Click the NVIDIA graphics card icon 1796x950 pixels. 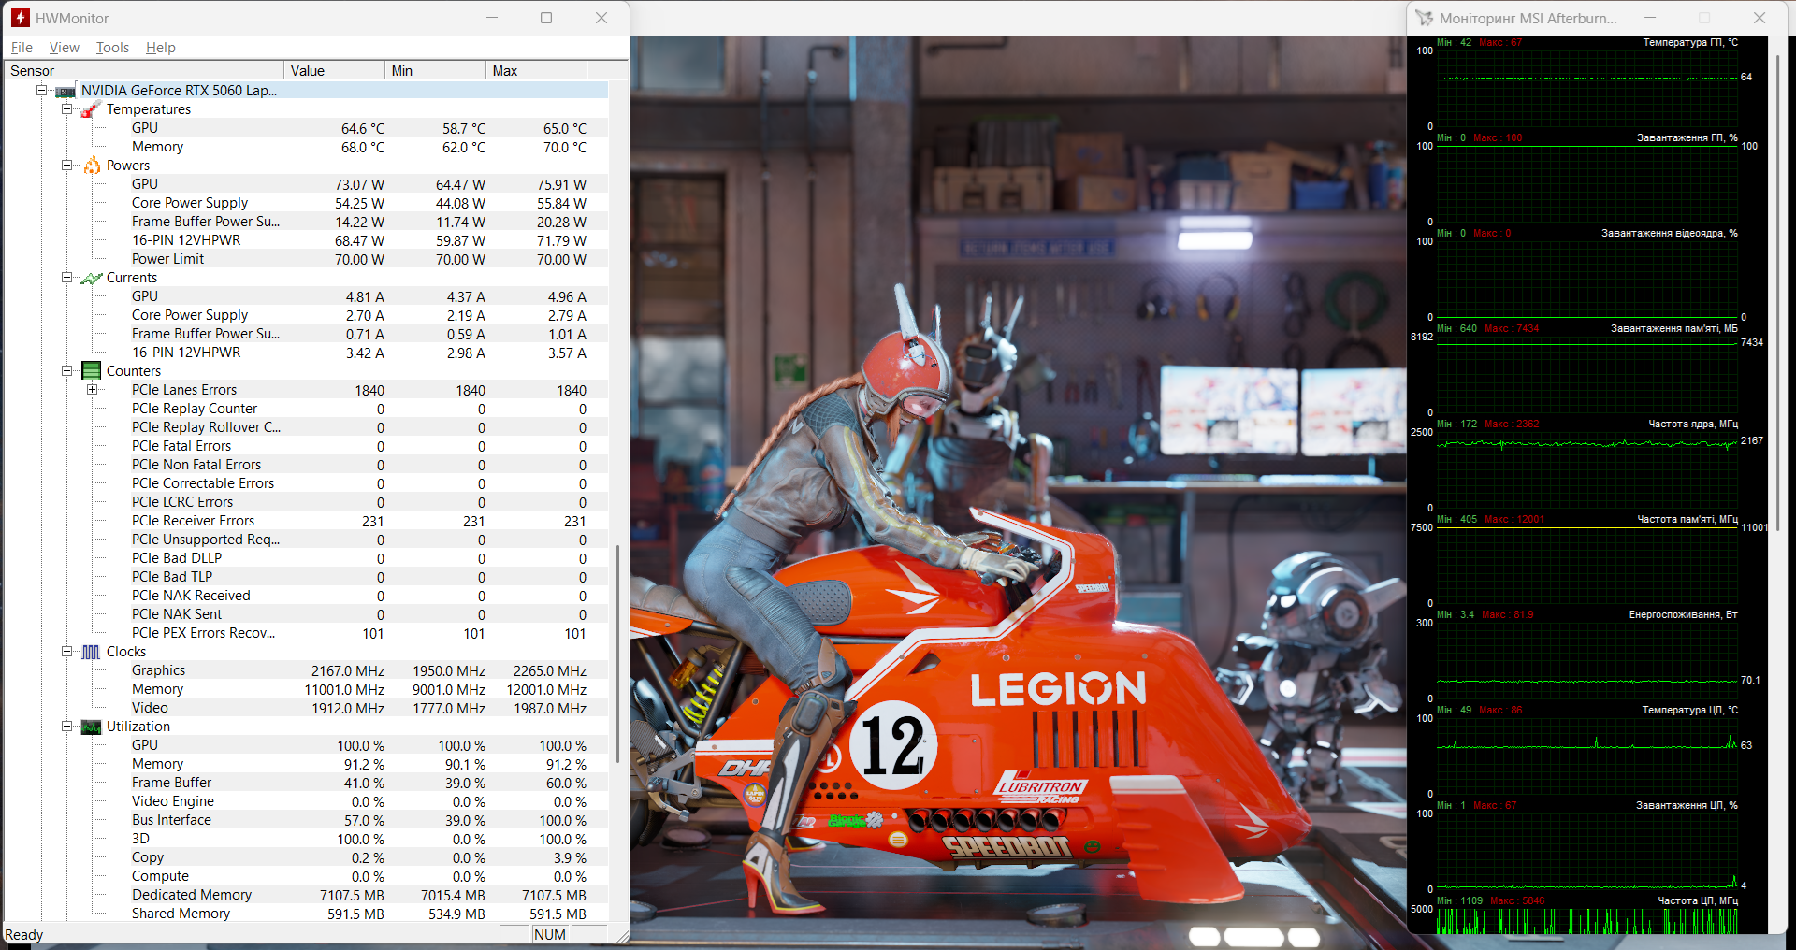(65, 91)
